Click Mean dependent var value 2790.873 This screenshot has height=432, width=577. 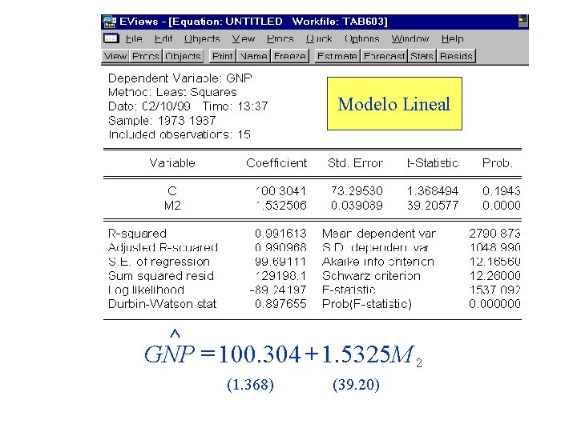495,234
